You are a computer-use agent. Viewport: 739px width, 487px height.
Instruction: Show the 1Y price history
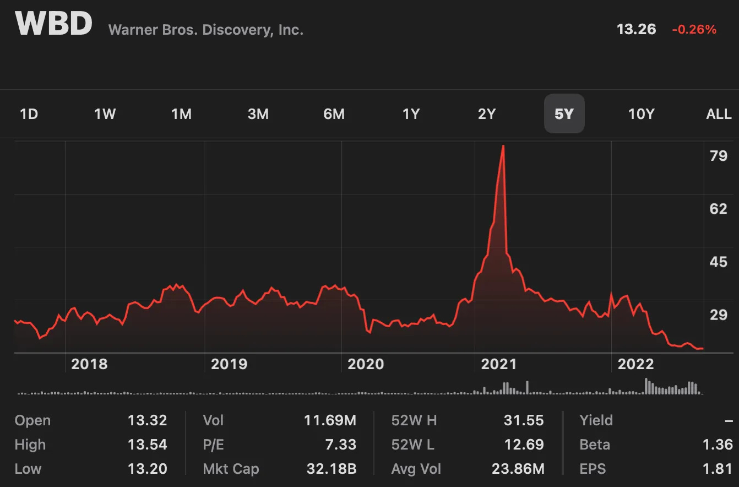coord(411,114)
